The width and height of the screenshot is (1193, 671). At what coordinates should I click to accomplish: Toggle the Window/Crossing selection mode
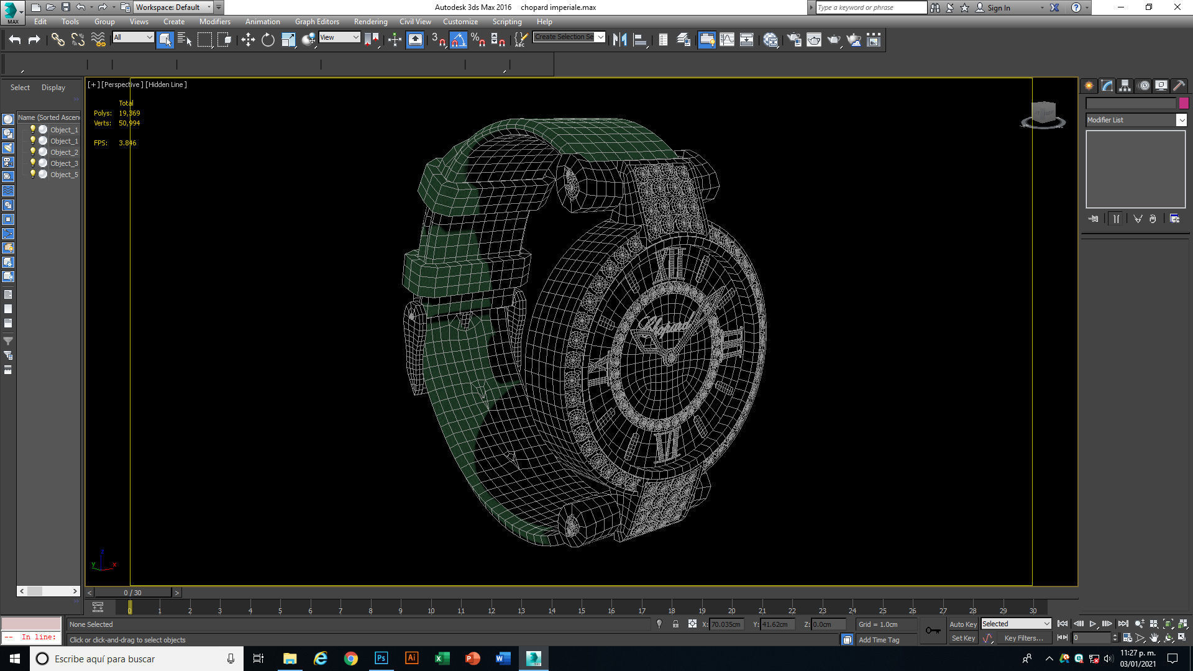(224, 40)
